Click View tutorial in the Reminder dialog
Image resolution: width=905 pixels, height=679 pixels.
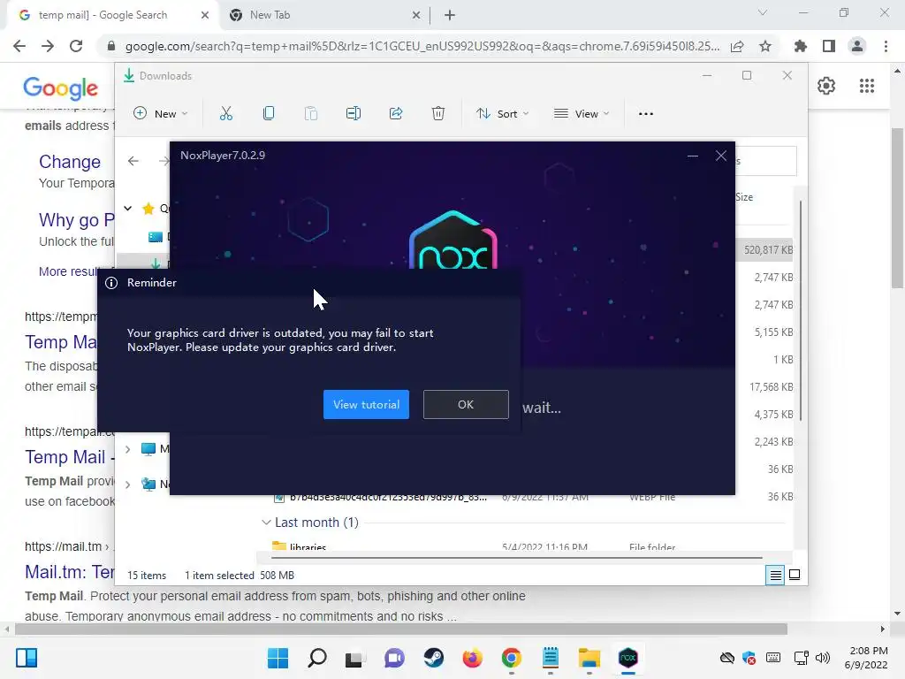366,404
